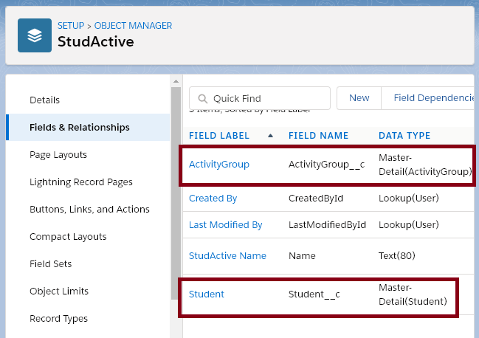
Task: Click the sidebar vertical scrollbar thumb
Action: click(x=176, y=193)
